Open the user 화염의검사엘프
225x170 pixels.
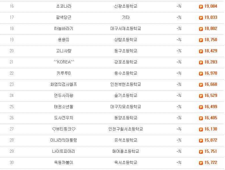[64, 84]
